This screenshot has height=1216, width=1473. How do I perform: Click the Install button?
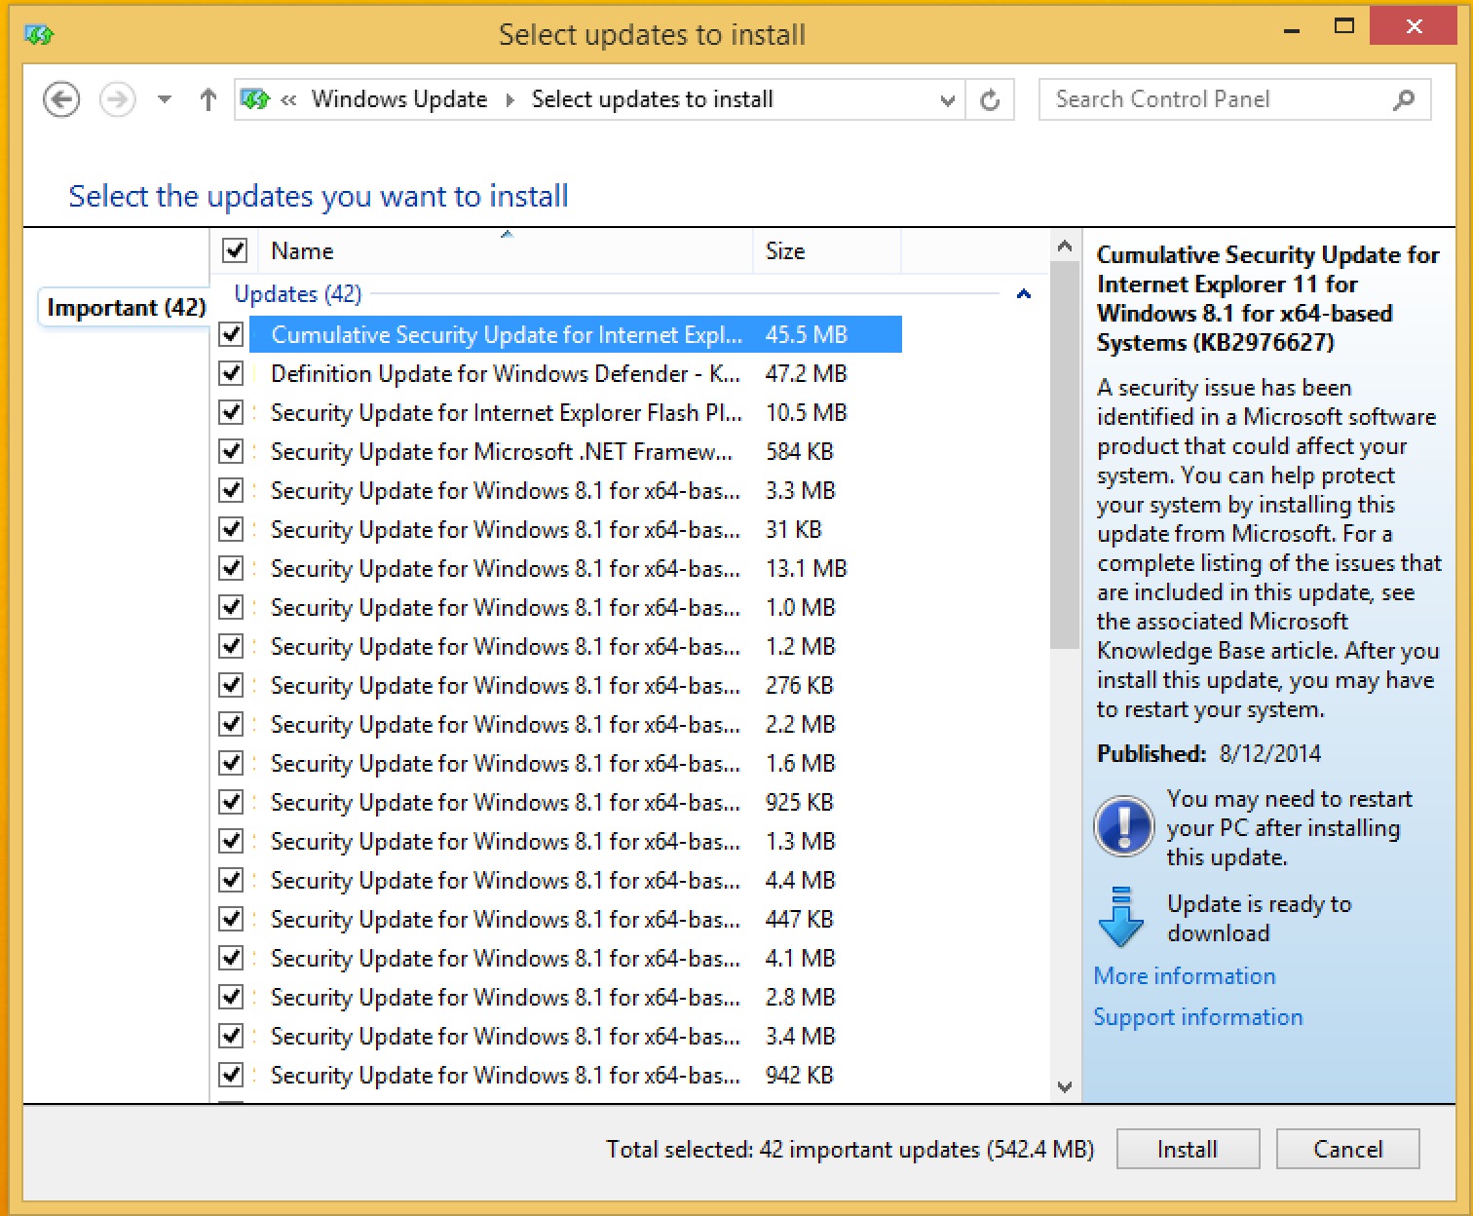pos(1187,1149)
